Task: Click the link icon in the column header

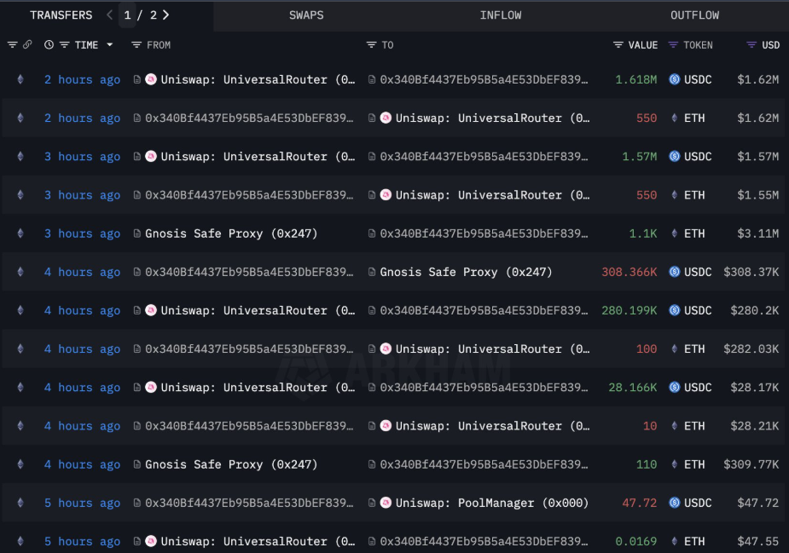Action: tap(28, 44)
